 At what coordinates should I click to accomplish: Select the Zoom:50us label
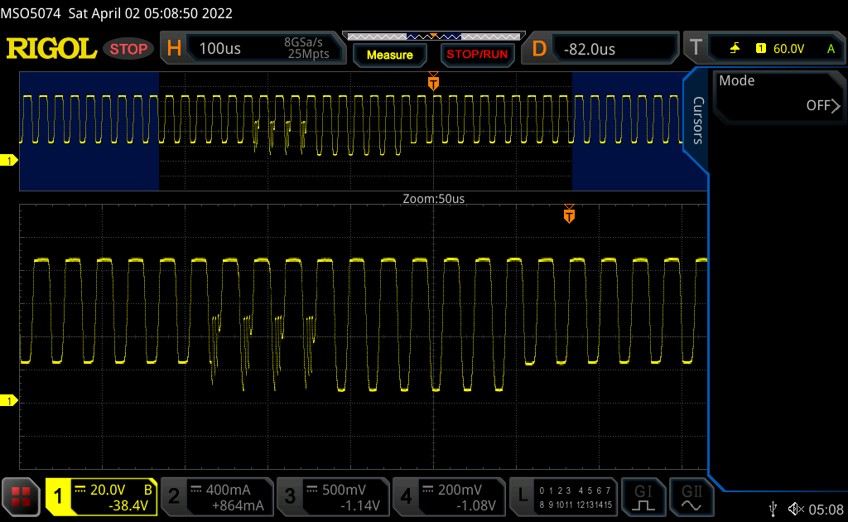tap(434, 199)
